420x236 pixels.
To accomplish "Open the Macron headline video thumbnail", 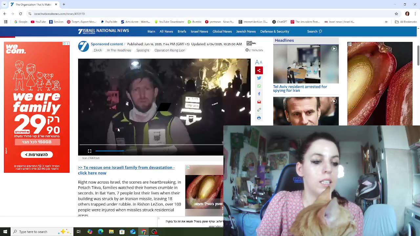I will [x=306, y=111].
